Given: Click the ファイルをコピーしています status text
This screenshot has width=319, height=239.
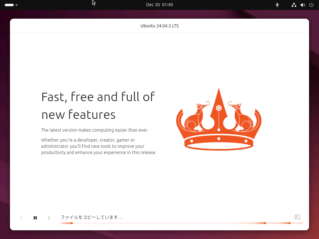Looking at the screenshot, I should coord(91,217).
